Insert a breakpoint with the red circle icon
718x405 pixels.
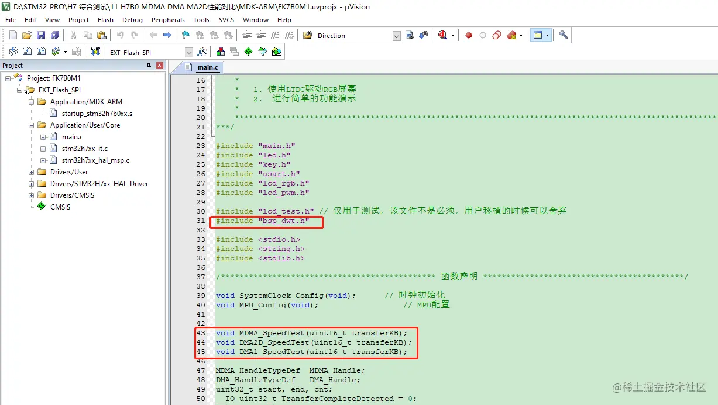469,35
